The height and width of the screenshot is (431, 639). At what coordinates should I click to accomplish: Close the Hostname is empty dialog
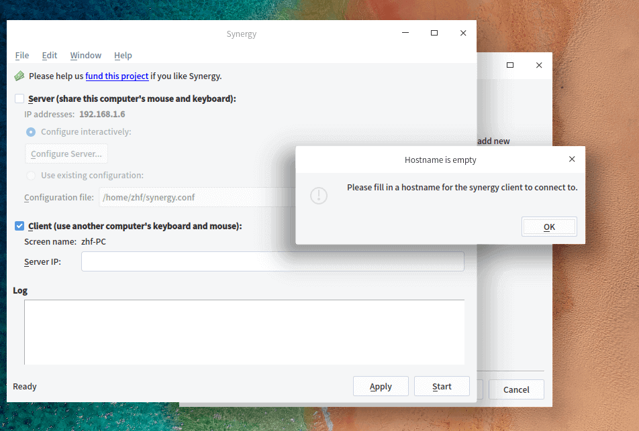click(x=572, y=160)
